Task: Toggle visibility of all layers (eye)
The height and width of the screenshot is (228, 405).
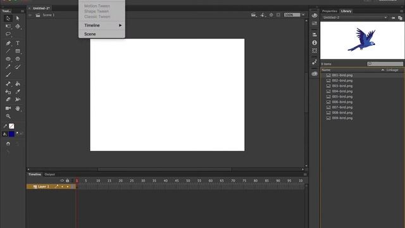Action: (x=62, y=180)
